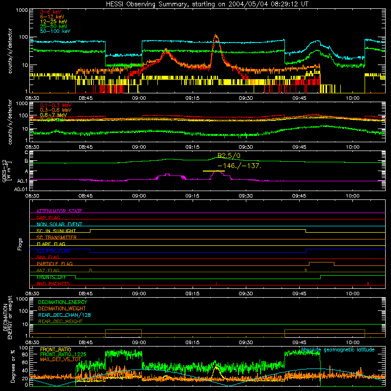Screen dimensions: 391x391
Task: Click the 08:45 time label under the decimation panel
Action: click(86, 343)
